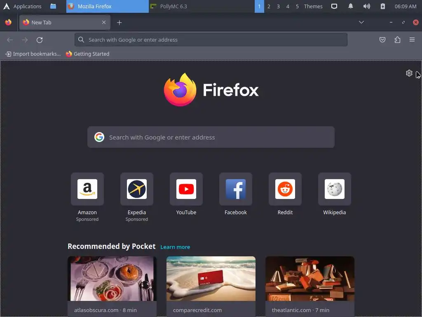Open the theatlantic.com article thumbnail

tap(310, 279)
